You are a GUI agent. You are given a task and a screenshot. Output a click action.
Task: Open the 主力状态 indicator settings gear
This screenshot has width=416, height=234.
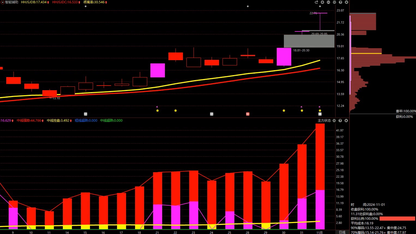coord(334,121)
